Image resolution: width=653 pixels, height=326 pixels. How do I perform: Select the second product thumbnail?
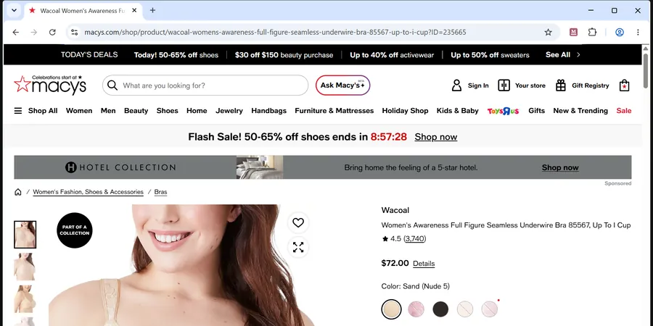25,267
